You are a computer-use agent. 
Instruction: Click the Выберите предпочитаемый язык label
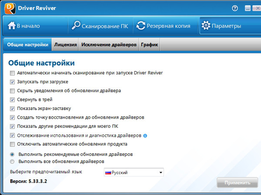[x=46, y=172]
